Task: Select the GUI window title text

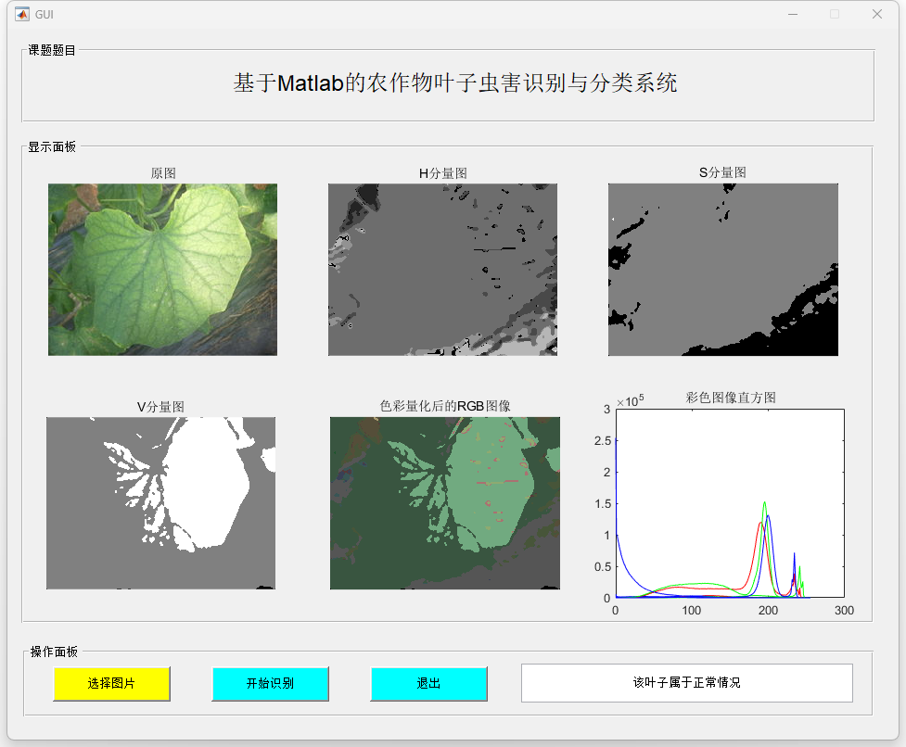Action: pyautogui.click(x=44, y=15)
